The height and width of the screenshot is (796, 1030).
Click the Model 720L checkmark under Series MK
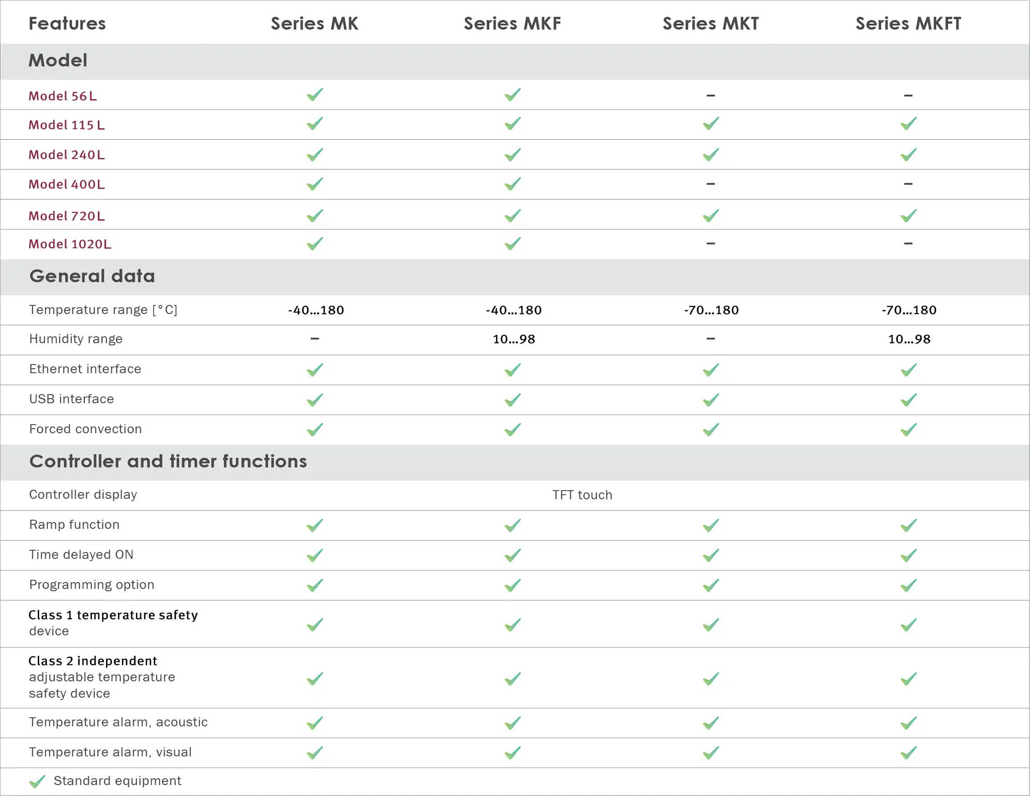[315, 216]
